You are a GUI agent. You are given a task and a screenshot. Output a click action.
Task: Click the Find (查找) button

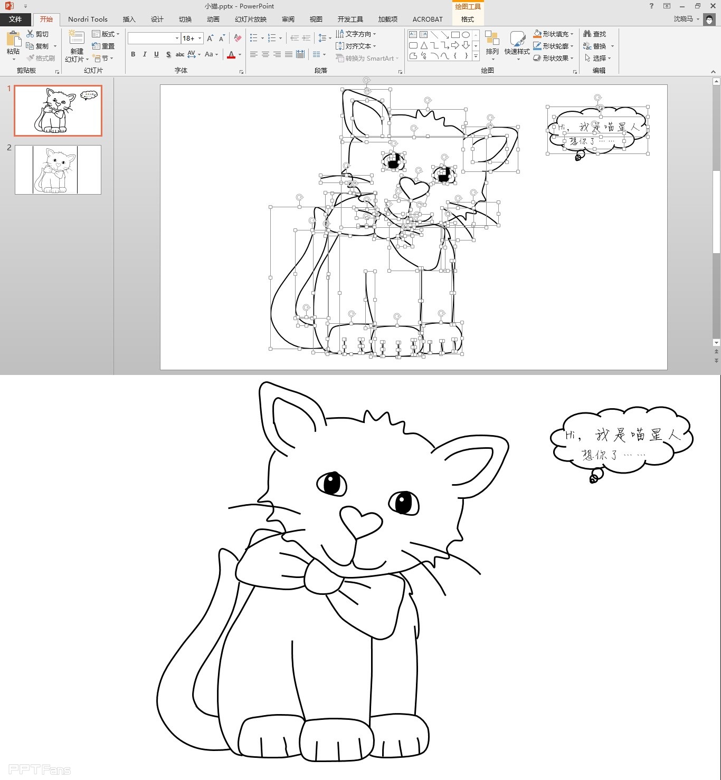pyautogui.click(x=595, y=34)
